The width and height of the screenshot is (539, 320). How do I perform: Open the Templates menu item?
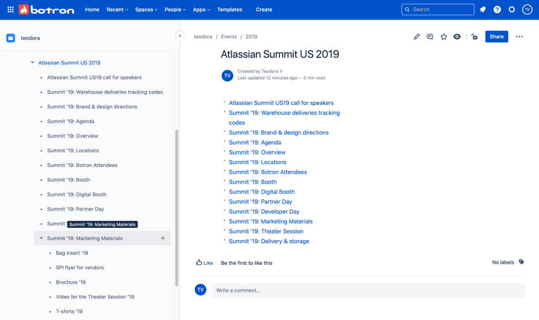click(229, 9)
